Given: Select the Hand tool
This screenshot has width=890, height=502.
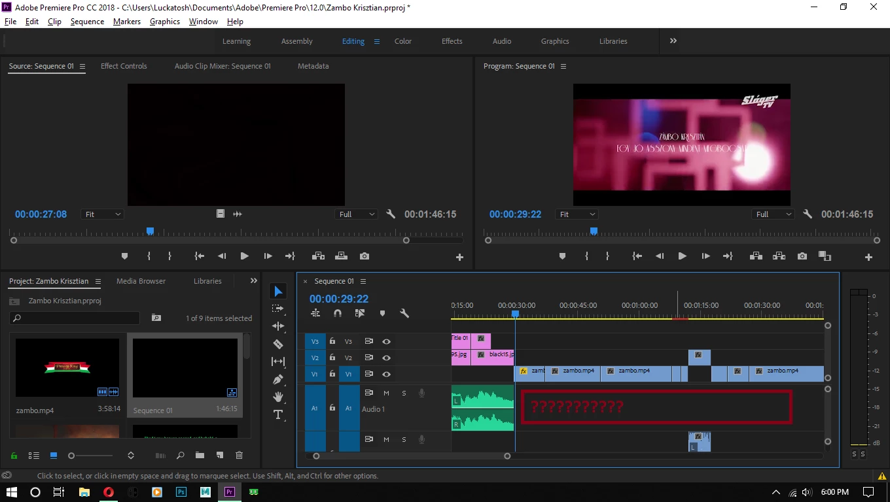Looking at the screenshot, I should pos(278,397).
